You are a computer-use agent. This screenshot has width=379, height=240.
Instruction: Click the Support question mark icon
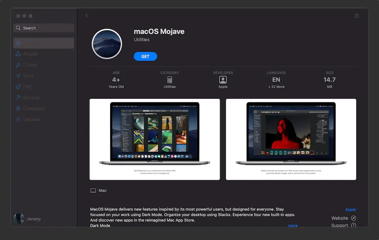click(353, 225)
